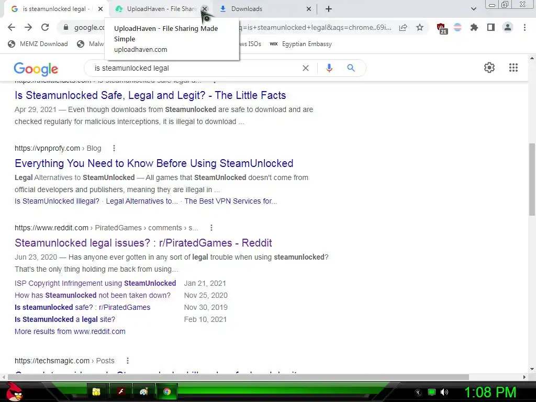Open more options for techsmagic.com result
Viewport: 536px width, 402px height.
click(128, 361)
